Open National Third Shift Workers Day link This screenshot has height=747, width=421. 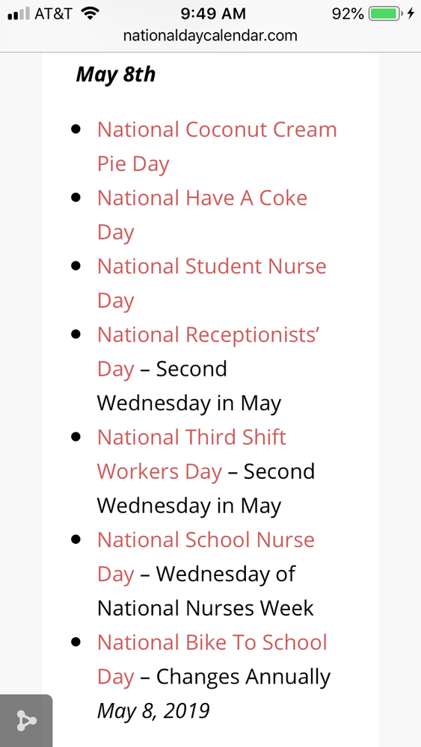191,454
